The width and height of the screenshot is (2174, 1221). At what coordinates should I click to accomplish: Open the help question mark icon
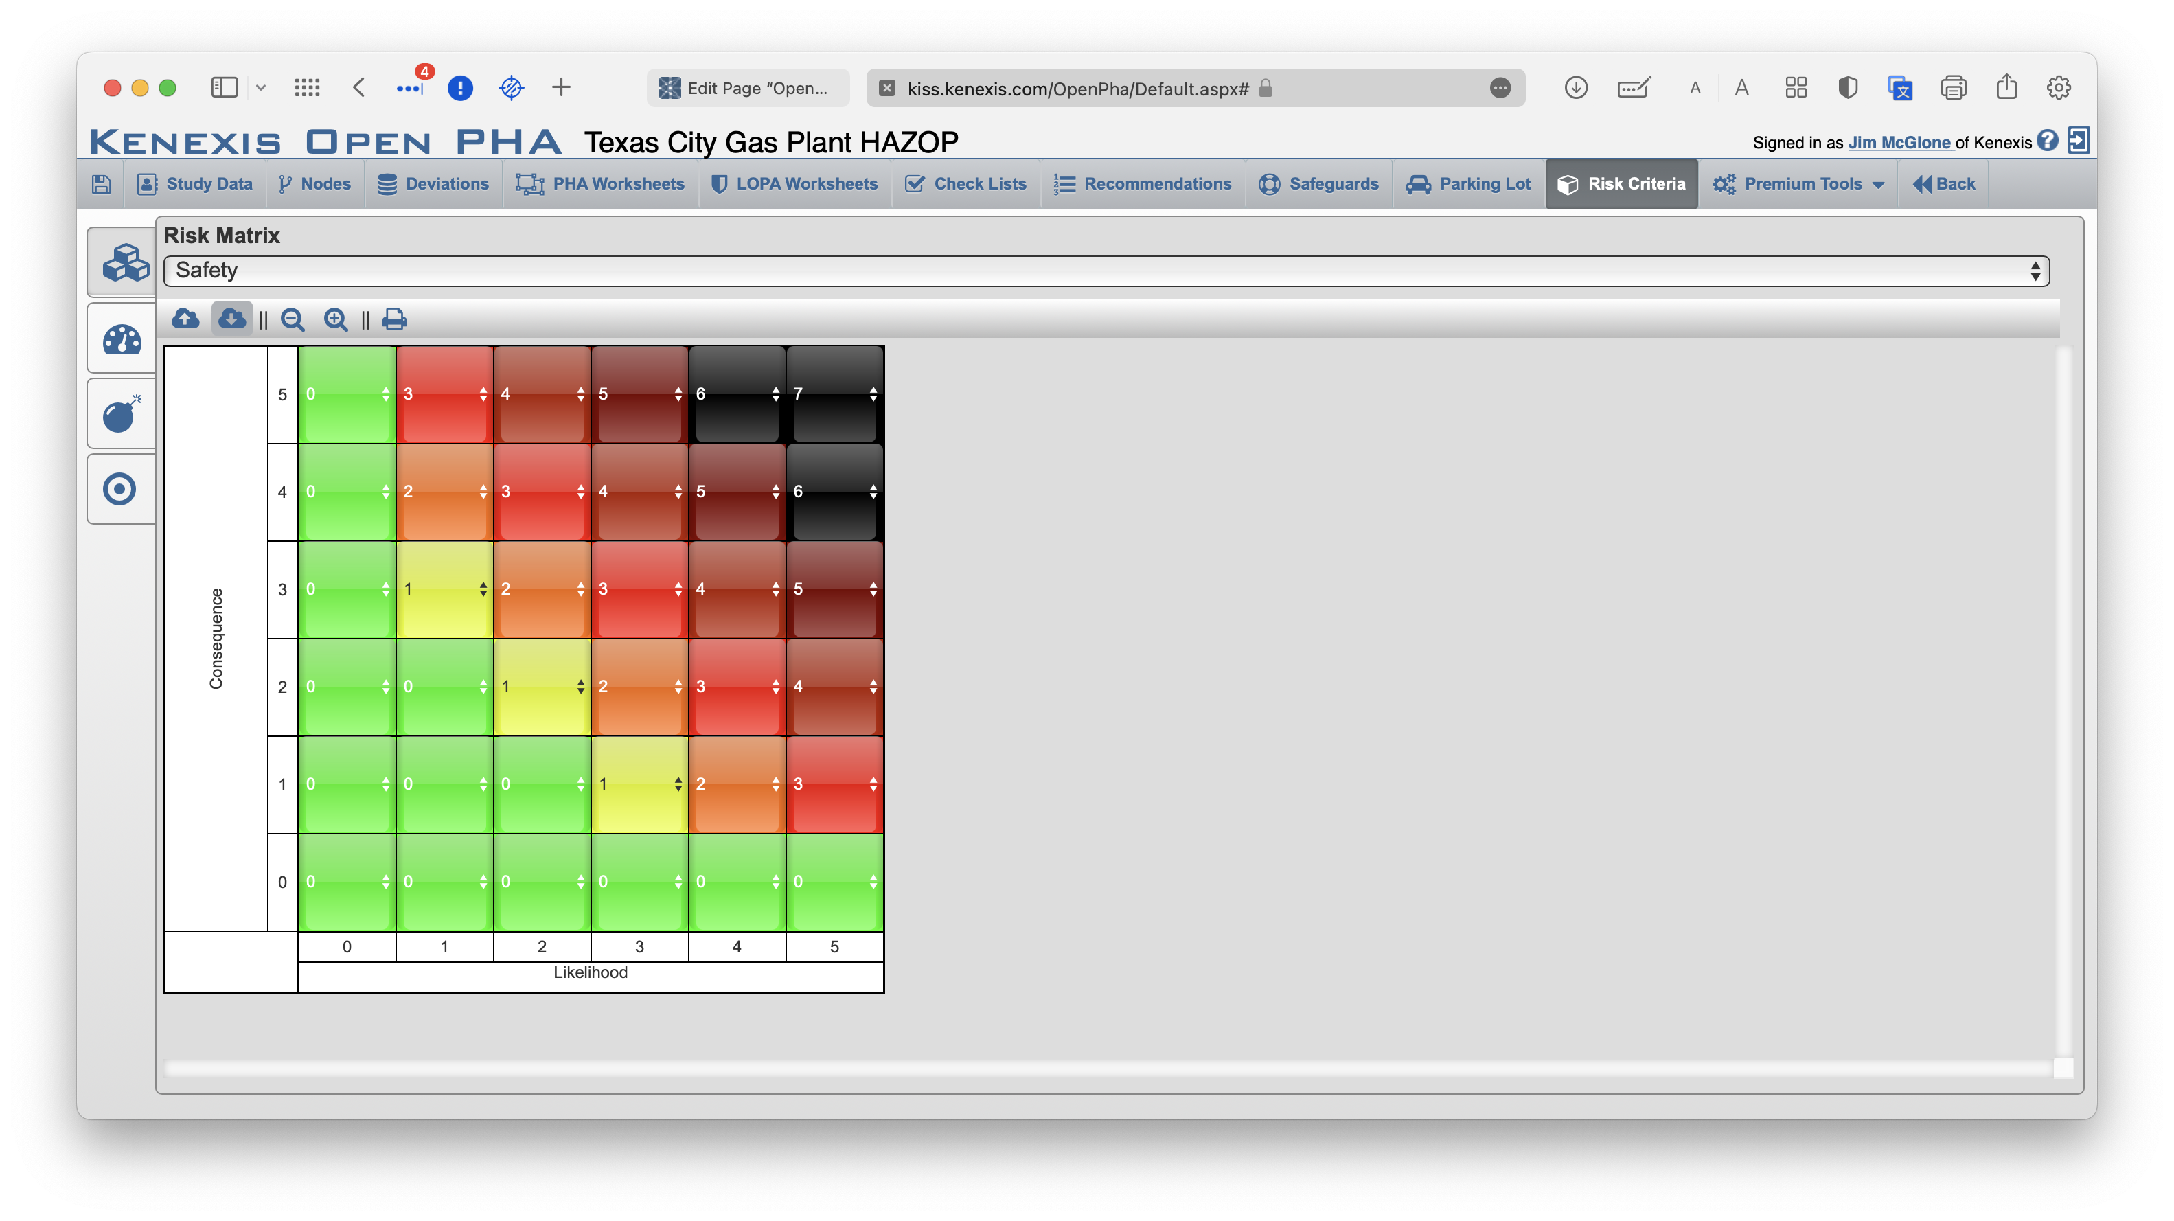point(2046,141)
